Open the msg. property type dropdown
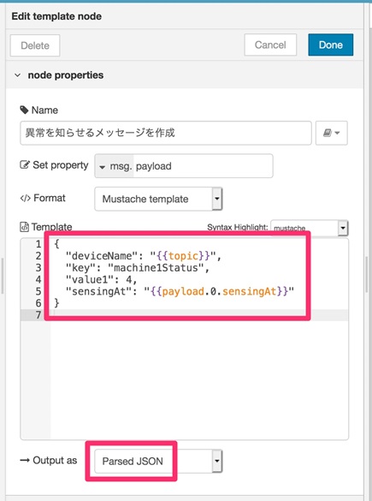372x501 pixels. 115,166
